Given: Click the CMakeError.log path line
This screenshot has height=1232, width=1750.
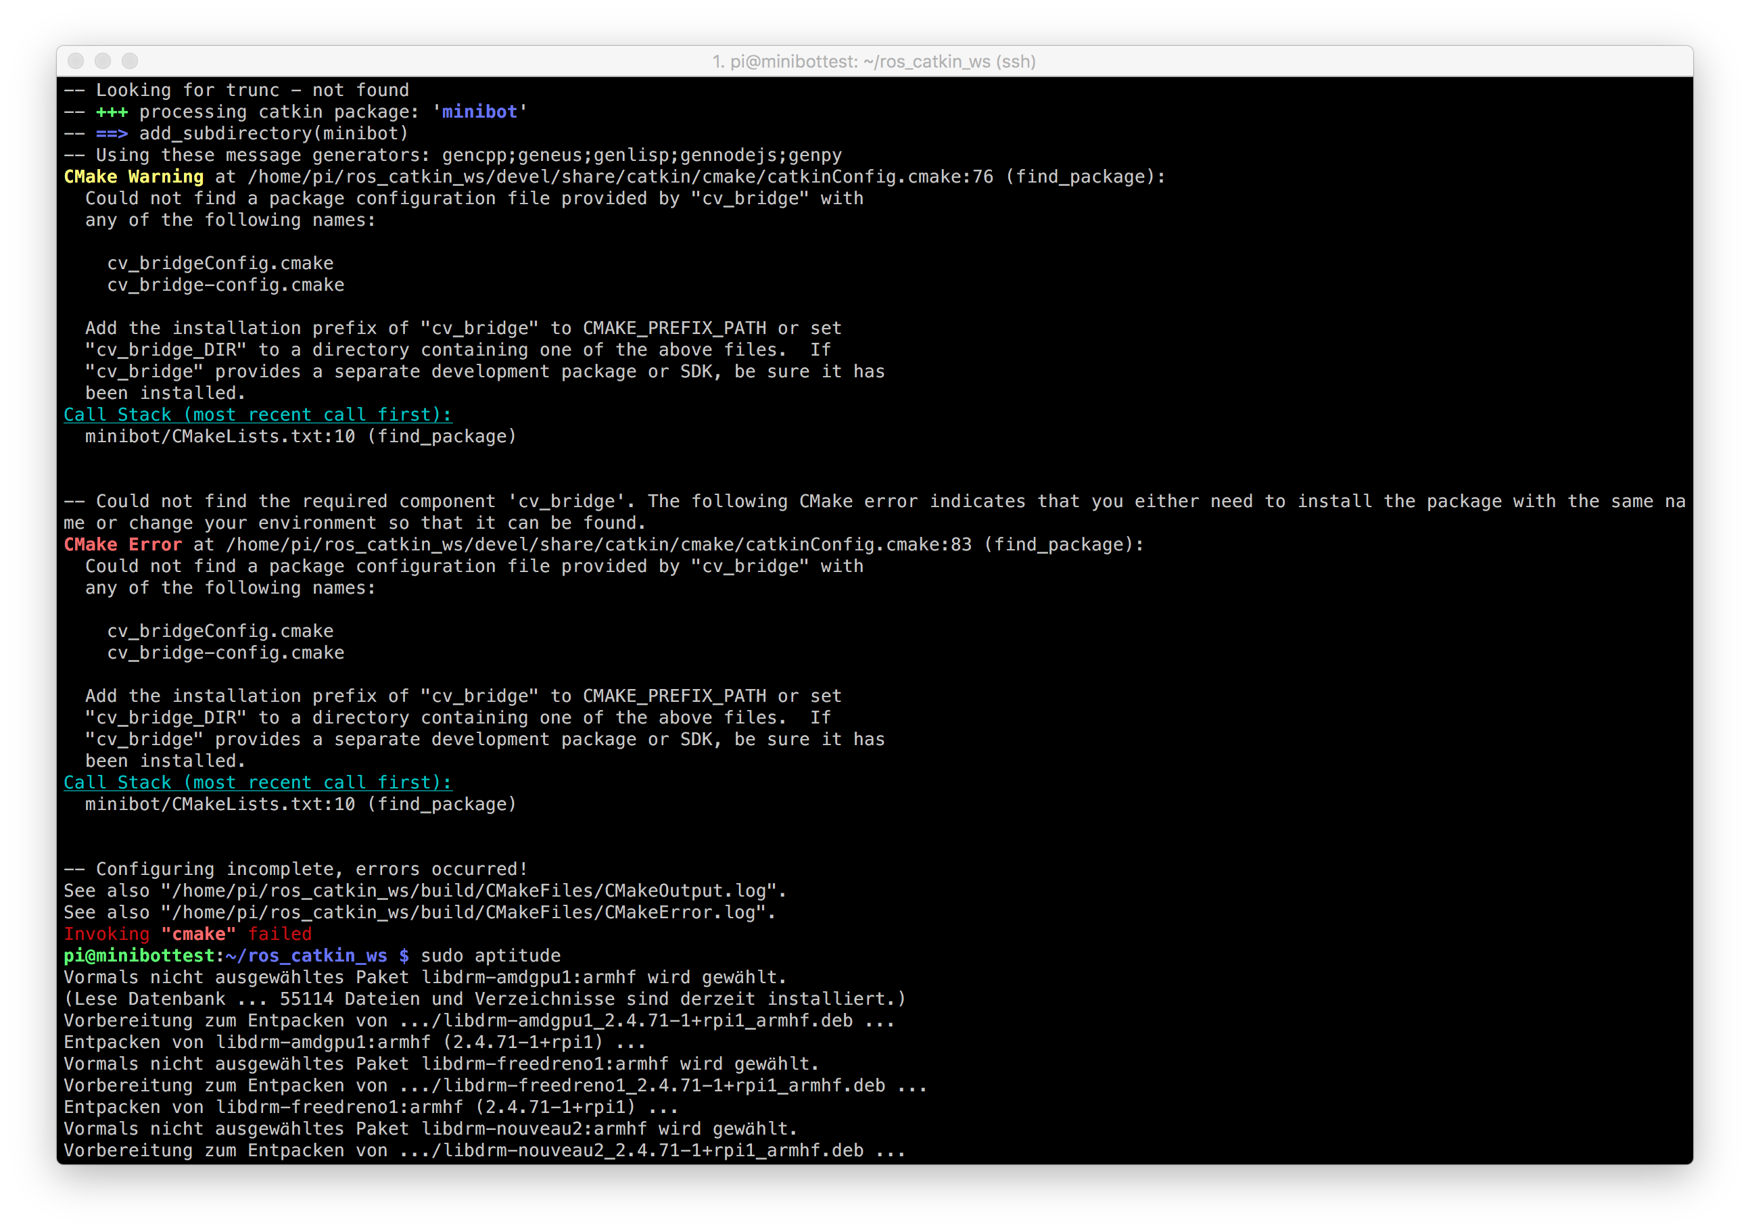Looking at the screenshot, I should 420,913.
